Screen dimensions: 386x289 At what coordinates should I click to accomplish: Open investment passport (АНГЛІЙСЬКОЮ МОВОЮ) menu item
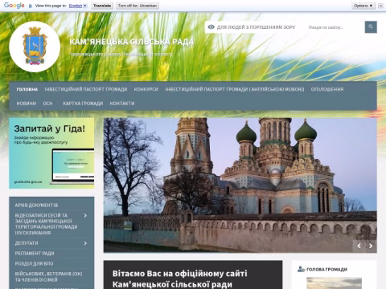235,89
